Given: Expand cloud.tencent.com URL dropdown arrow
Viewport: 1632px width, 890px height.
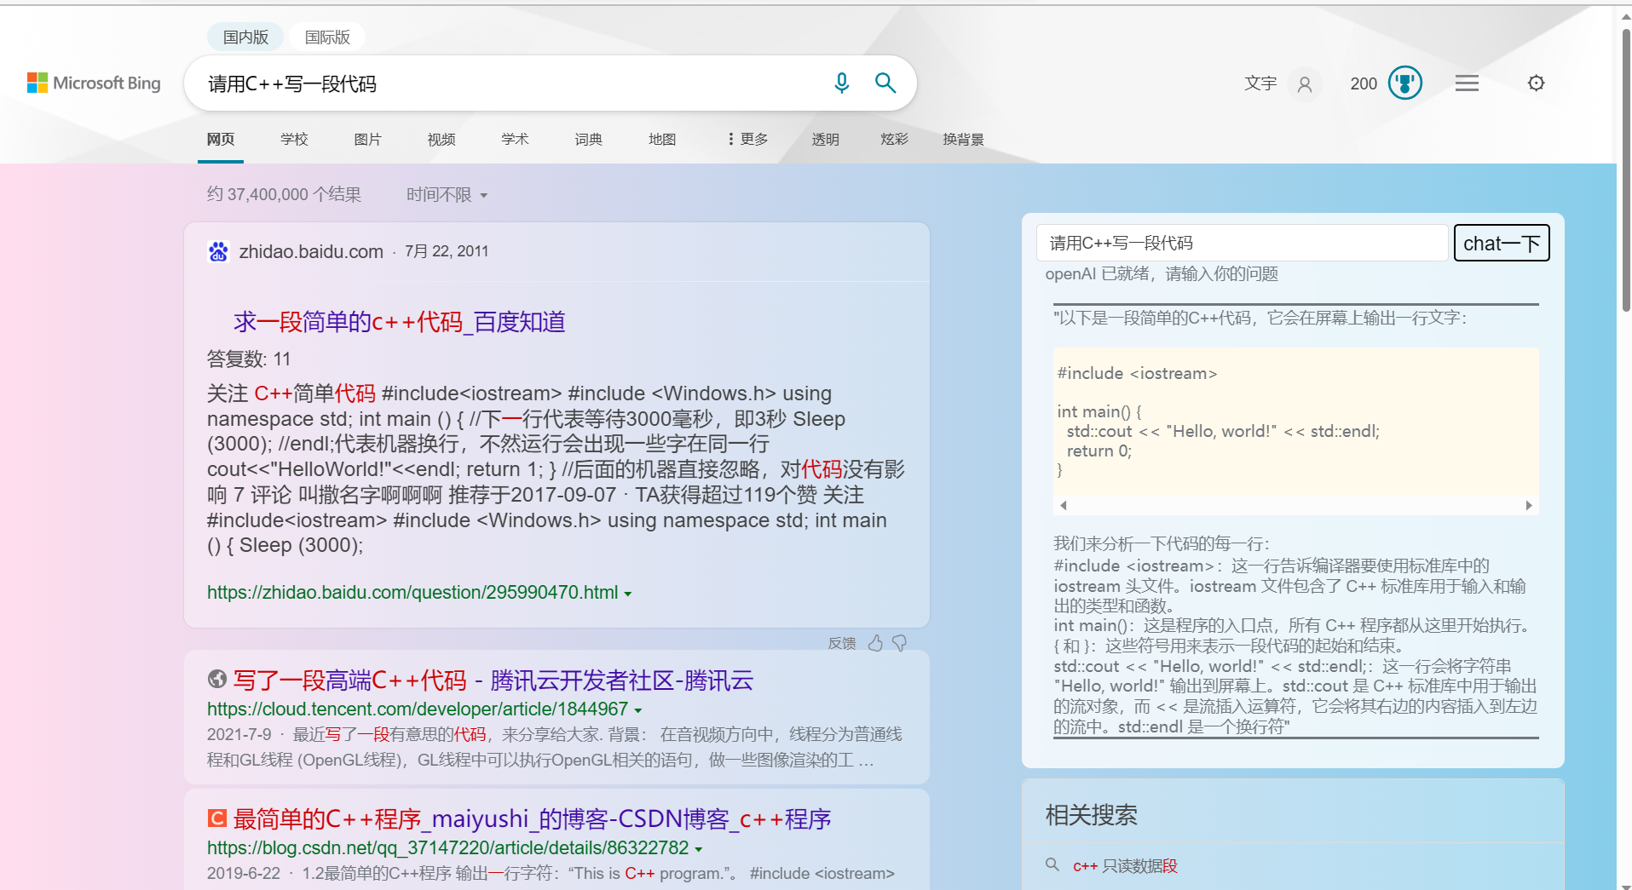Looking at the screenshot, I should pyautogui.click(x=638, y=710).
